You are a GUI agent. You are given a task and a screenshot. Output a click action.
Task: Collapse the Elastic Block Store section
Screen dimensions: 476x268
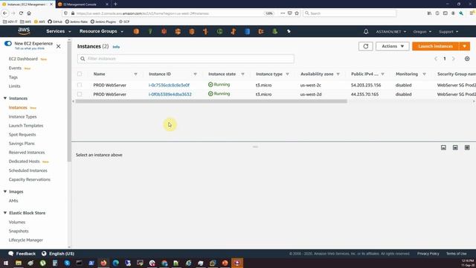click(x=5, y=213)
